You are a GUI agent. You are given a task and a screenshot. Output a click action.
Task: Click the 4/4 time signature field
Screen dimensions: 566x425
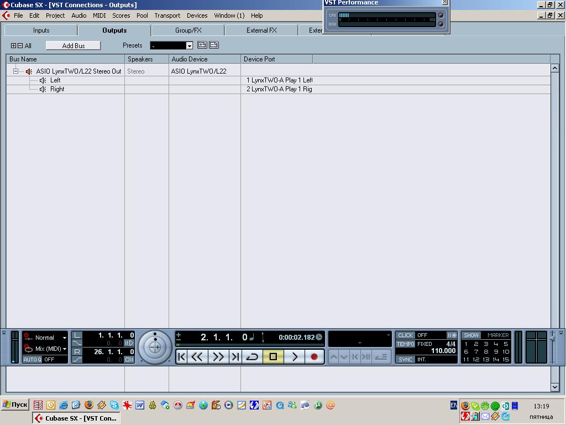(x=451, y=344)
